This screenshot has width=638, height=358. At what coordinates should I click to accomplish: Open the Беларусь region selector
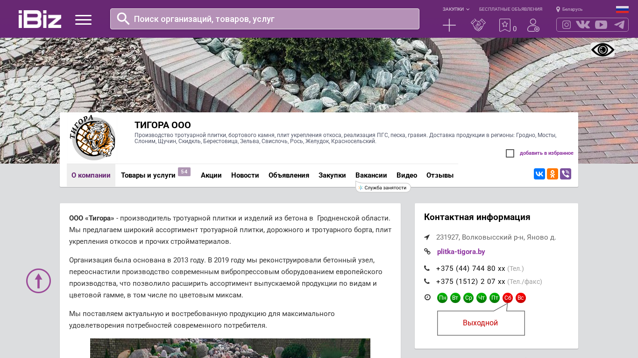point(569,9)
